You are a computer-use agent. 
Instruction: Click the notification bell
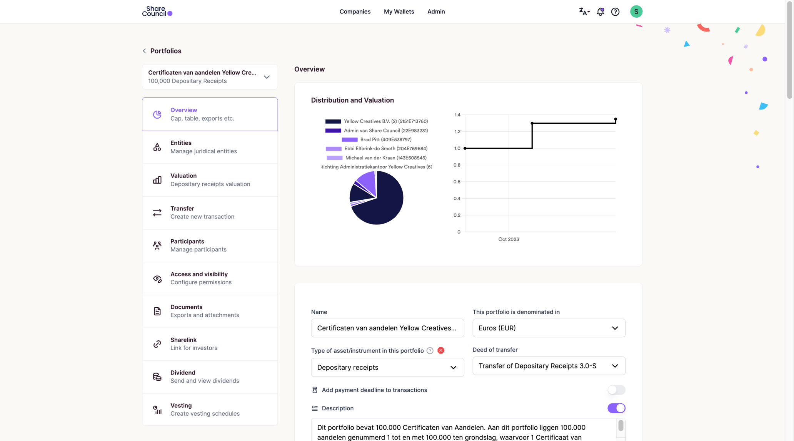pos(600,12)
